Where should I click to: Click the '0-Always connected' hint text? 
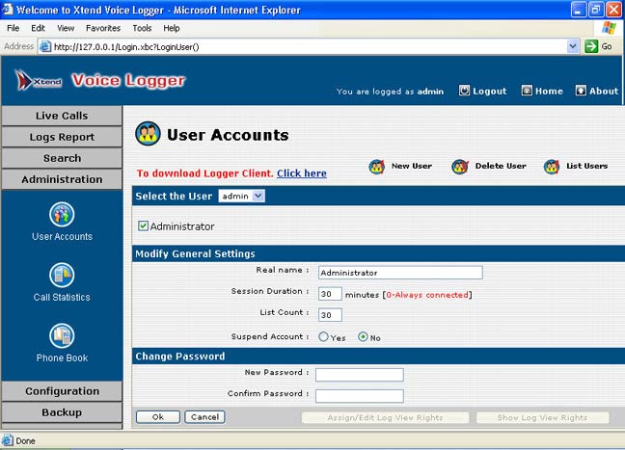[427, 295]
